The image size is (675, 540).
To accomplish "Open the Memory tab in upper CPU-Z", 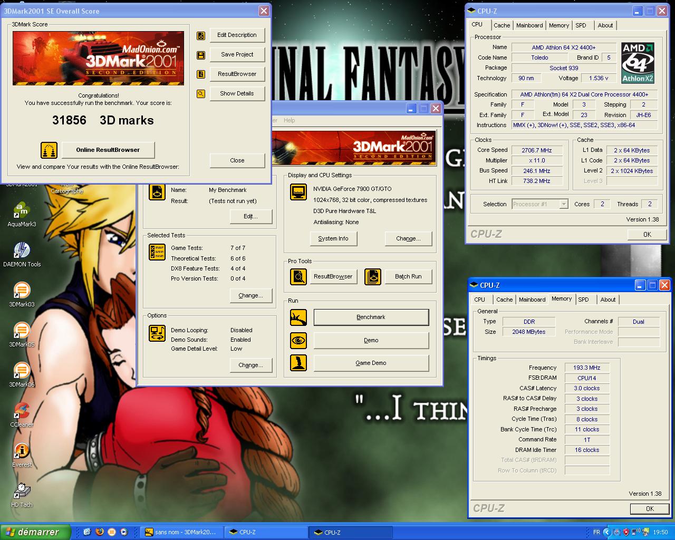I will click(x=559, y=25).
